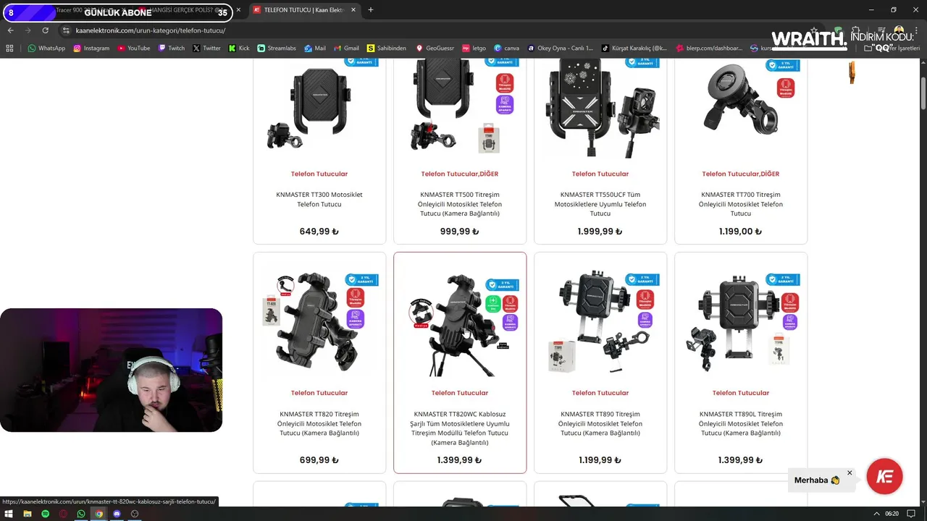Screen dimensions: 927x521
Task: Open the taskbar clock showing 06:20
Action: [892, 514]
